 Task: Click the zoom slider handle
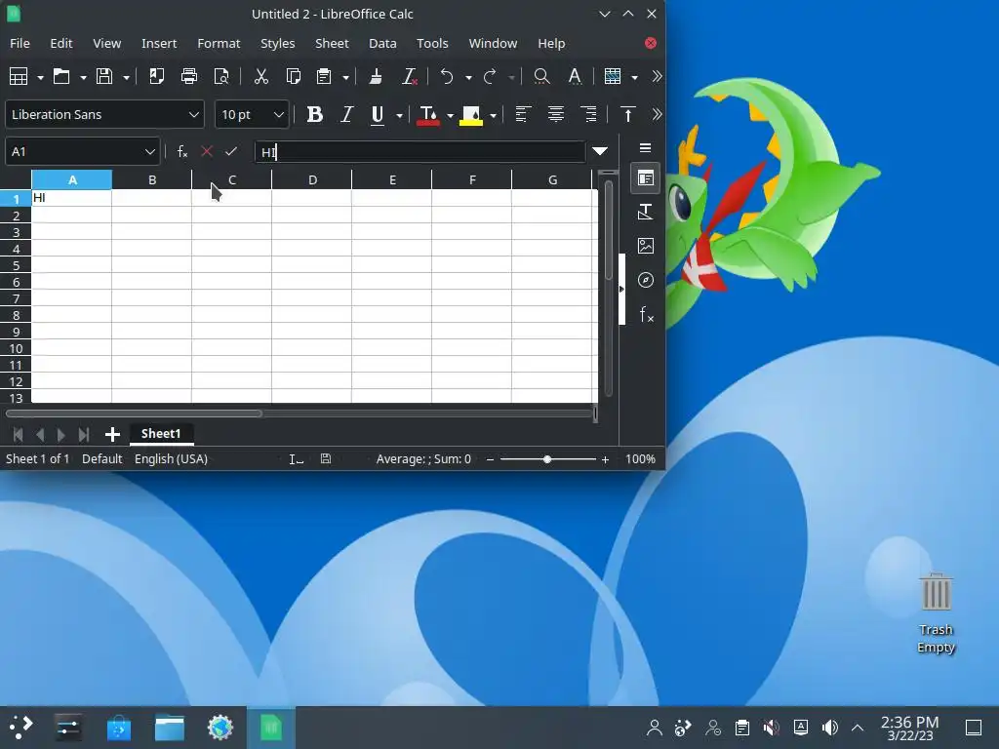(546, 459)
